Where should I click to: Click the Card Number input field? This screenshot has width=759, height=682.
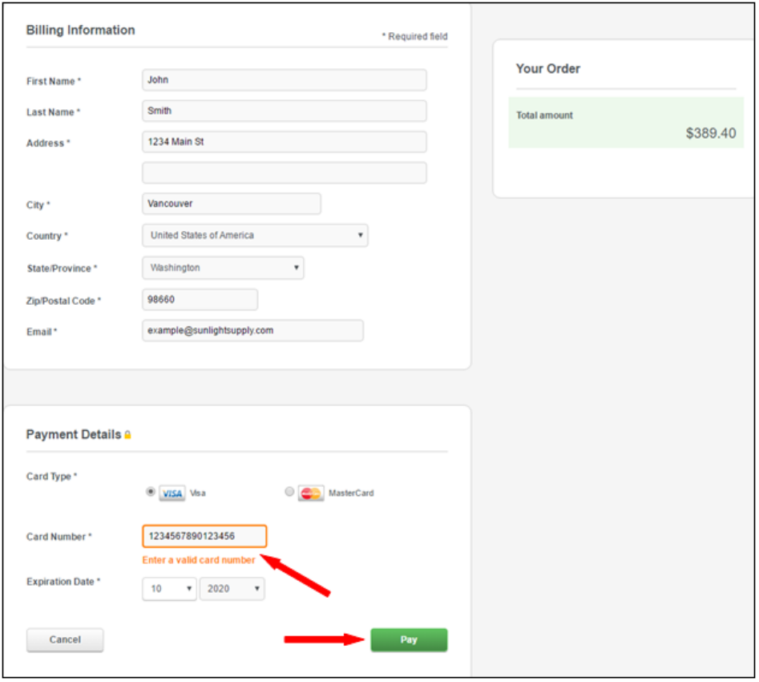(x=204, y=536)
